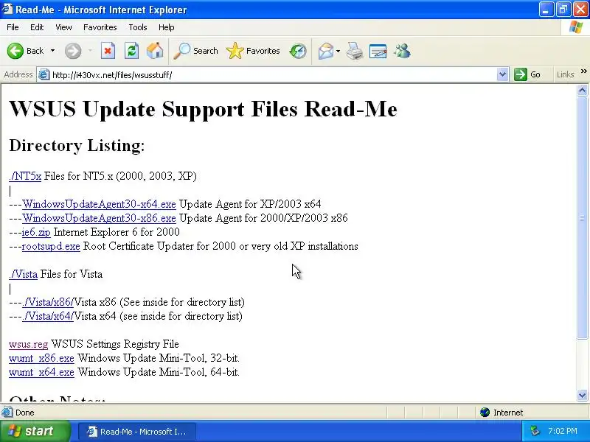This screenshot has height=442, width=590.
Task: Download WindowsUpdateAgent30-x64.exe link
Action: tap(99, 204)
